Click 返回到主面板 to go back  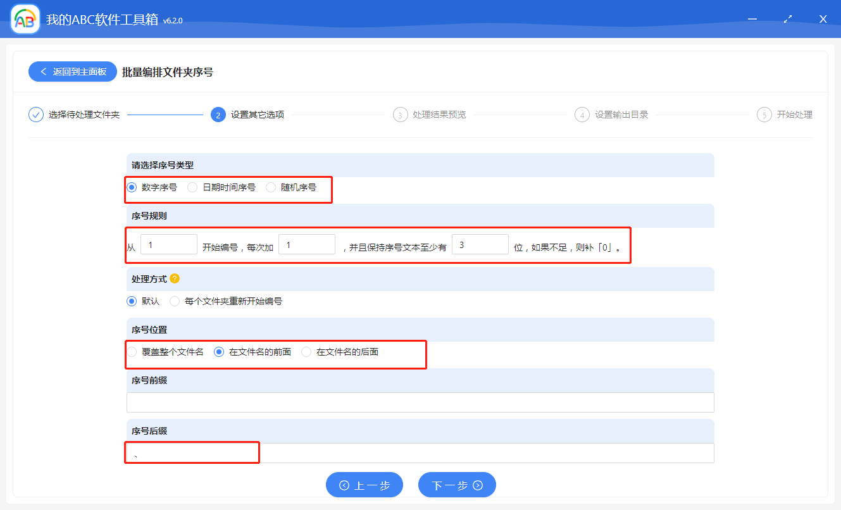click(72, 72)
